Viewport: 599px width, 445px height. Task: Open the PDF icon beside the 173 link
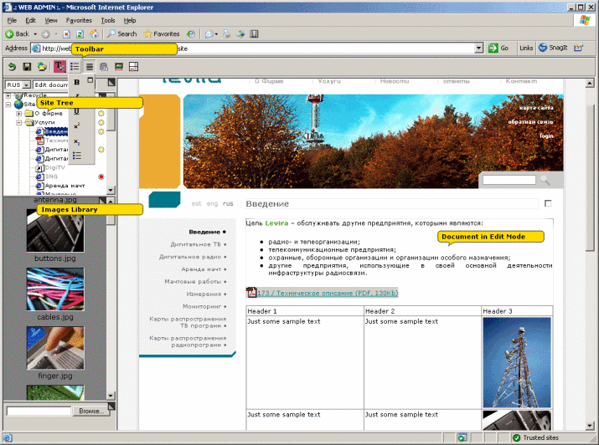click(251, 293)
